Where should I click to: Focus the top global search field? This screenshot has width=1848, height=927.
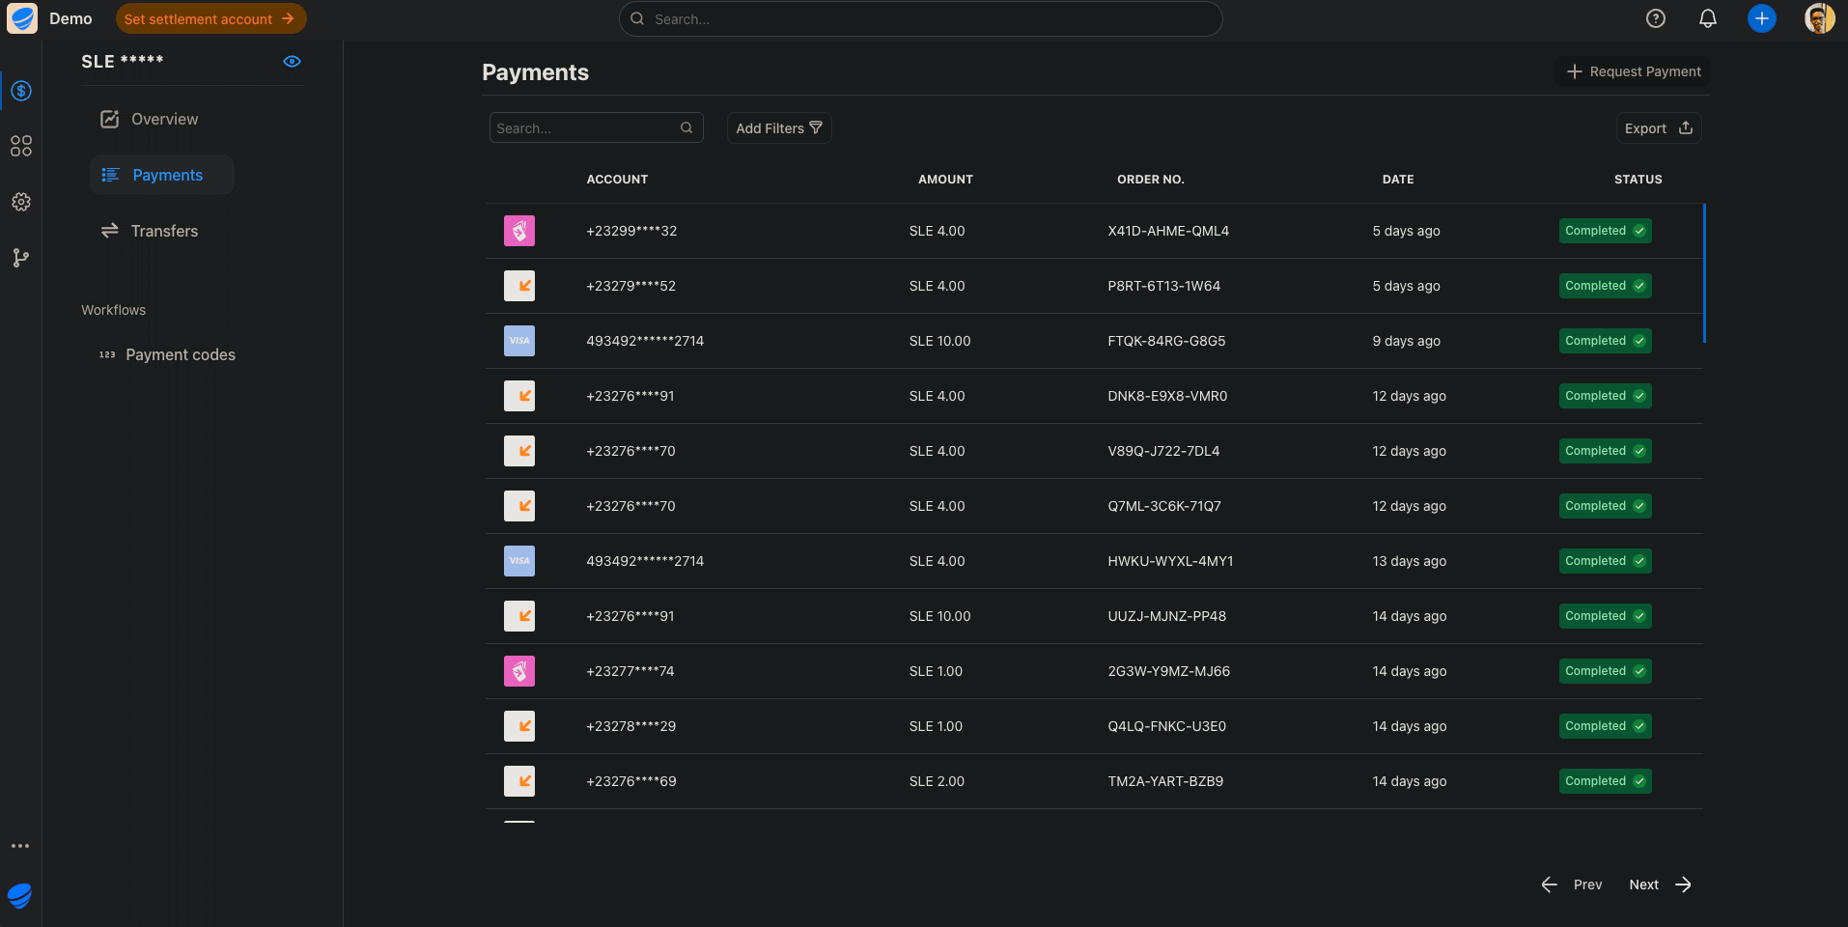click(x=920, y=18)
